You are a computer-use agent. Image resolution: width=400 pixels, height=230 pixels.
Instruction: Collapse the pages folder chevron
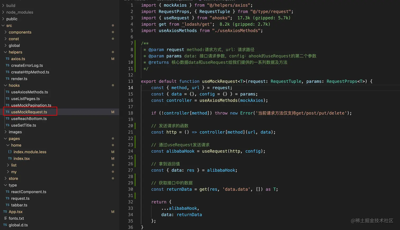click(6, 138)
